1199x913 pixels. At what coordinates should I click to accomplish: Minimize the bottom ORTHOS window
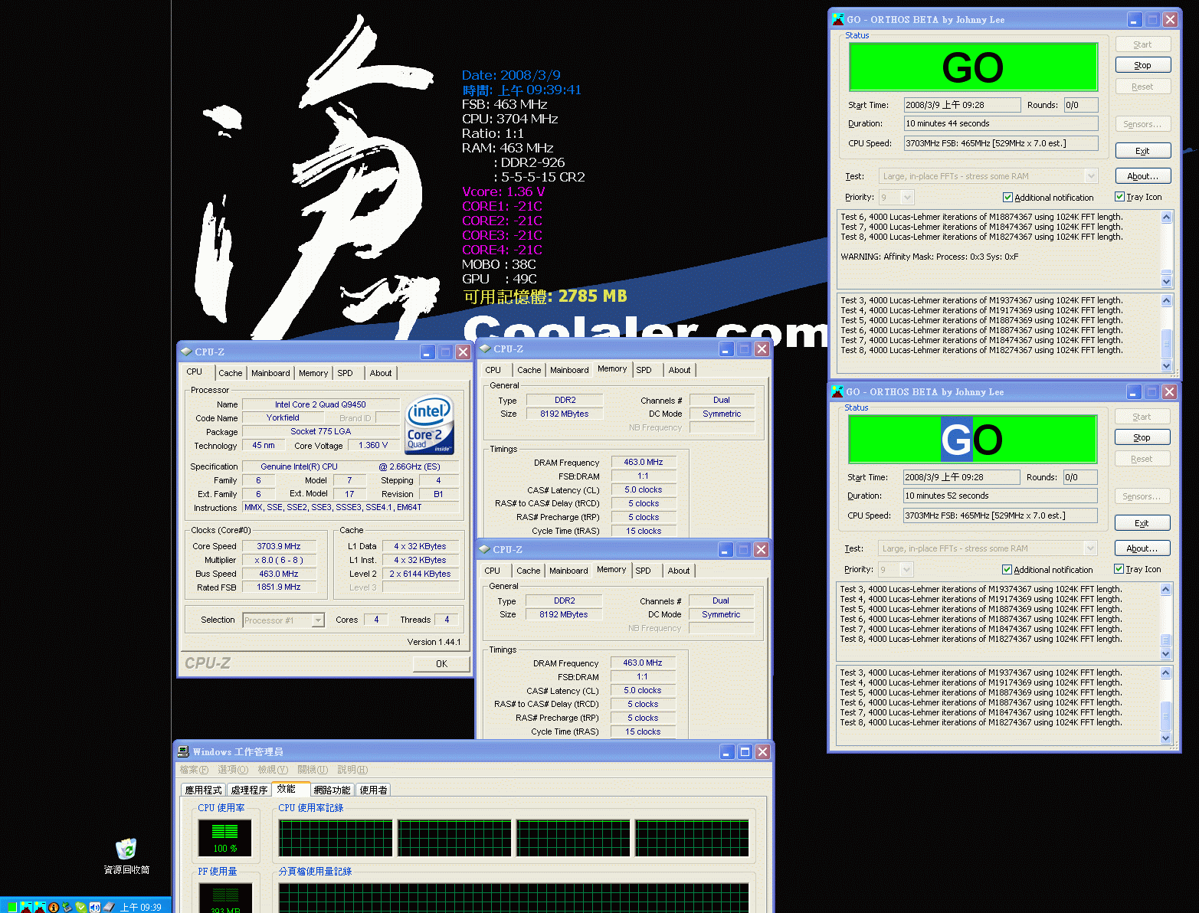1135,392
